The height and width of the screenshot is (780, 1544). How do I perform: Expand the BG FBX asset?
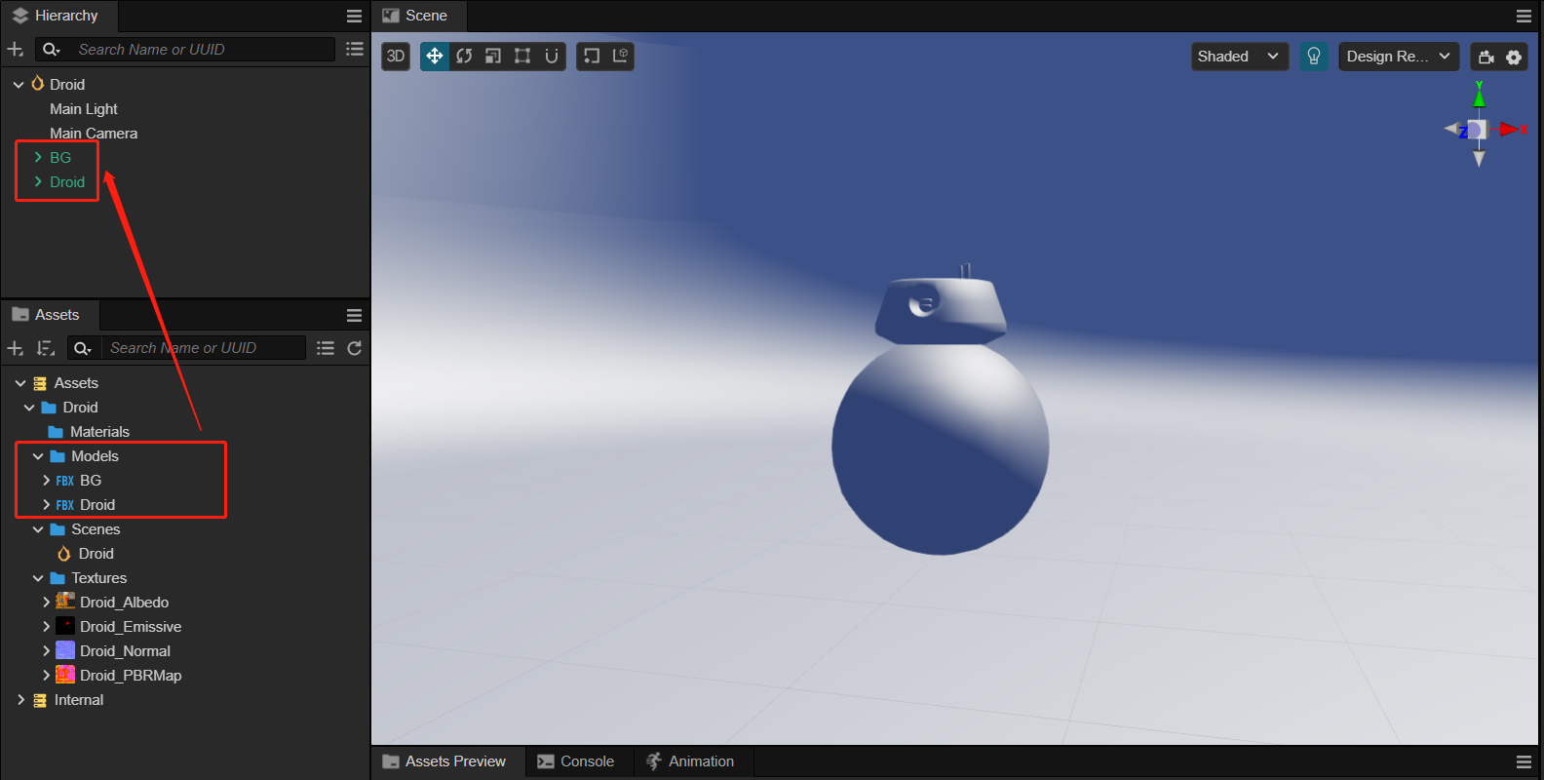47,481
